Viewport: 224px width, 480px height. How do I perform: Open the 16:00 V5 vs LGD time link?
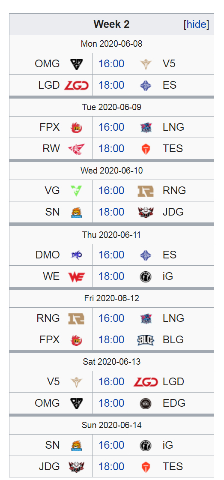(x=111, y=382)
